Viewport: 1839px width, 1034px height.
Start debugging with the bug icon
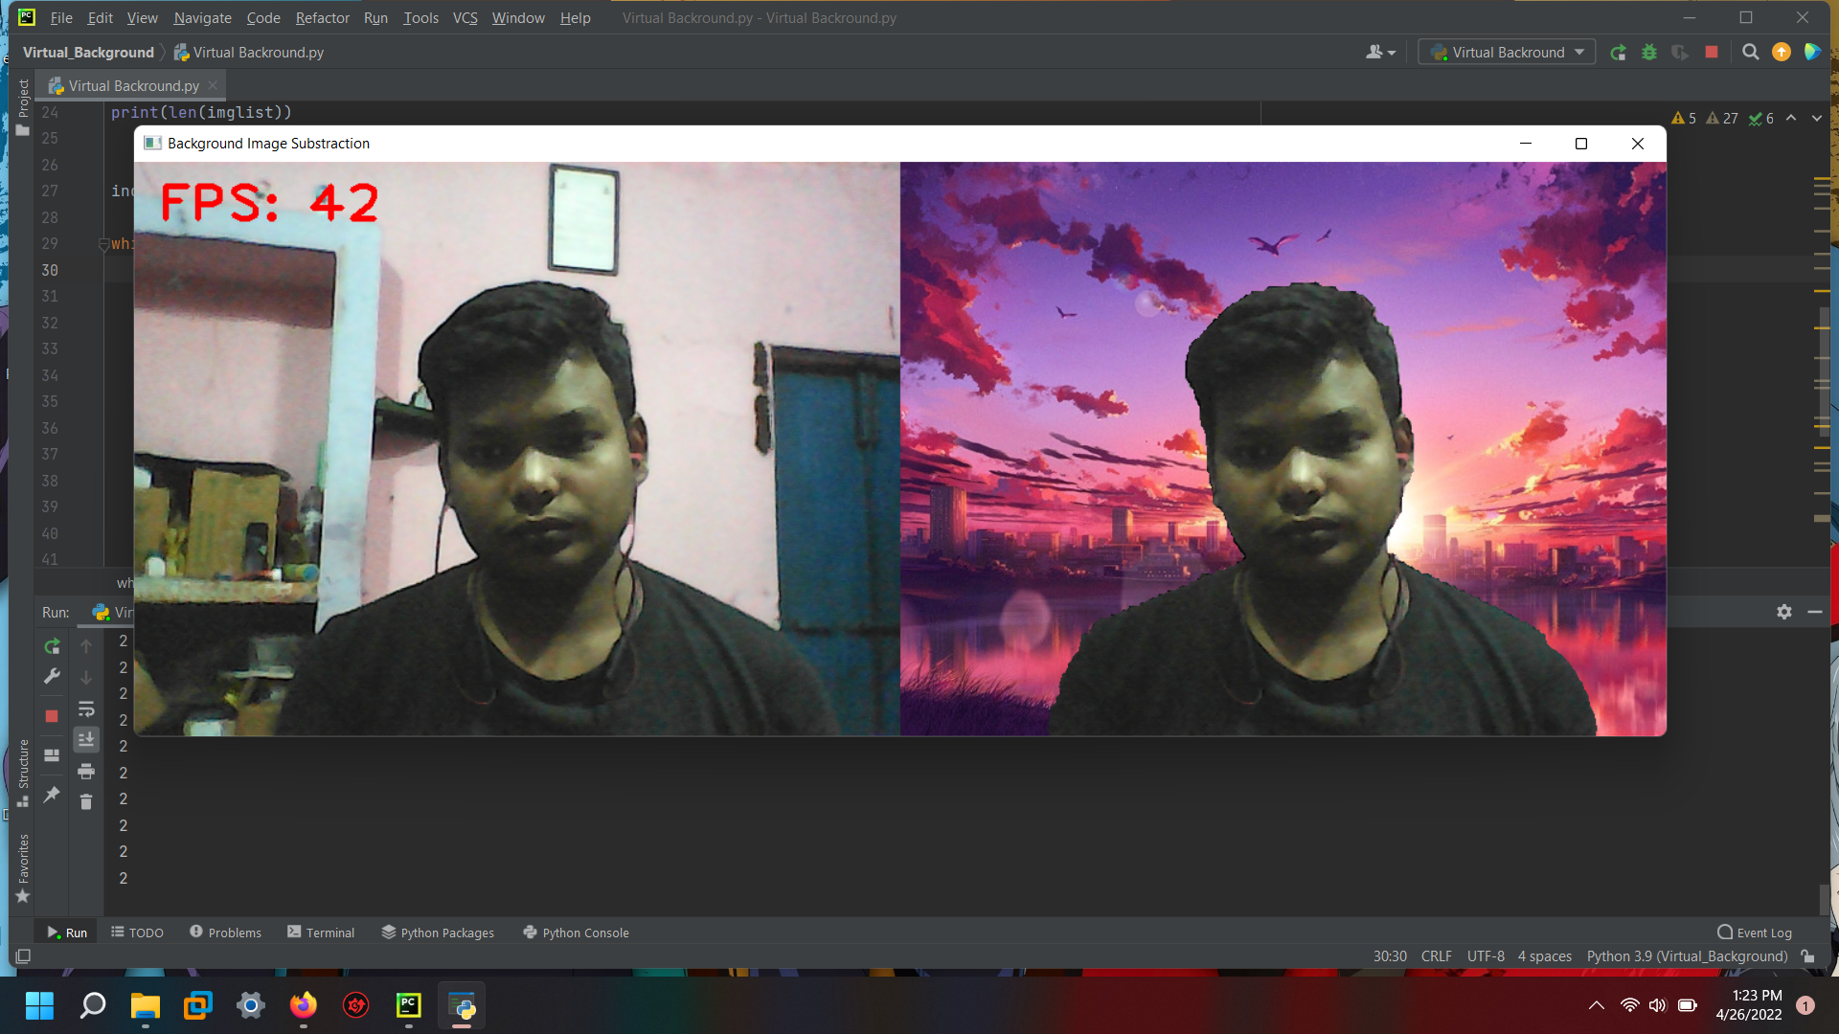[x=1649, y=53]
